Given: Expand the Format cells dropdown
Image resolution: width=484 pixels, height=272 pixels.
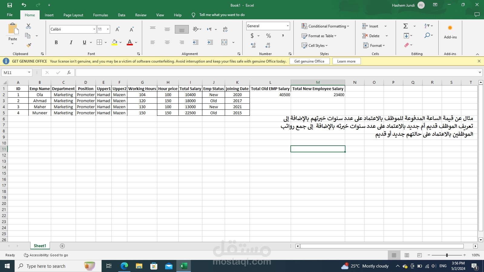Looking at the screenshot, I should 374,46.
